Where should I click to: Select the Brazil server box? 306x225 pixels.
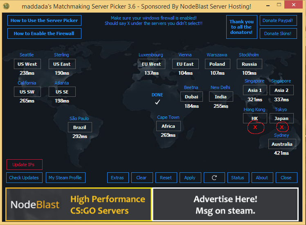pos(80,127)
